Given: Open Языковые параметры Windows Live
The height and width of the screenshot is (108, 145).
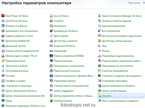Looking at the screenshot, I should [x=25, y=106].
